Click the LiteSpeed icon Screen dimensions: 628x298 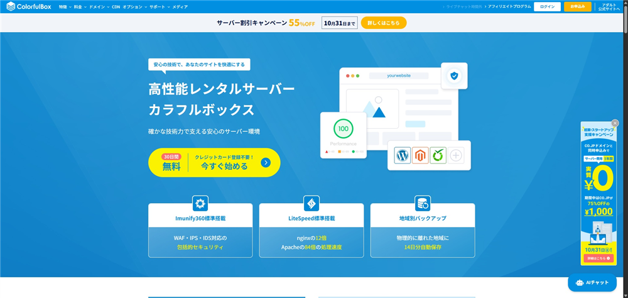(311, 204)
